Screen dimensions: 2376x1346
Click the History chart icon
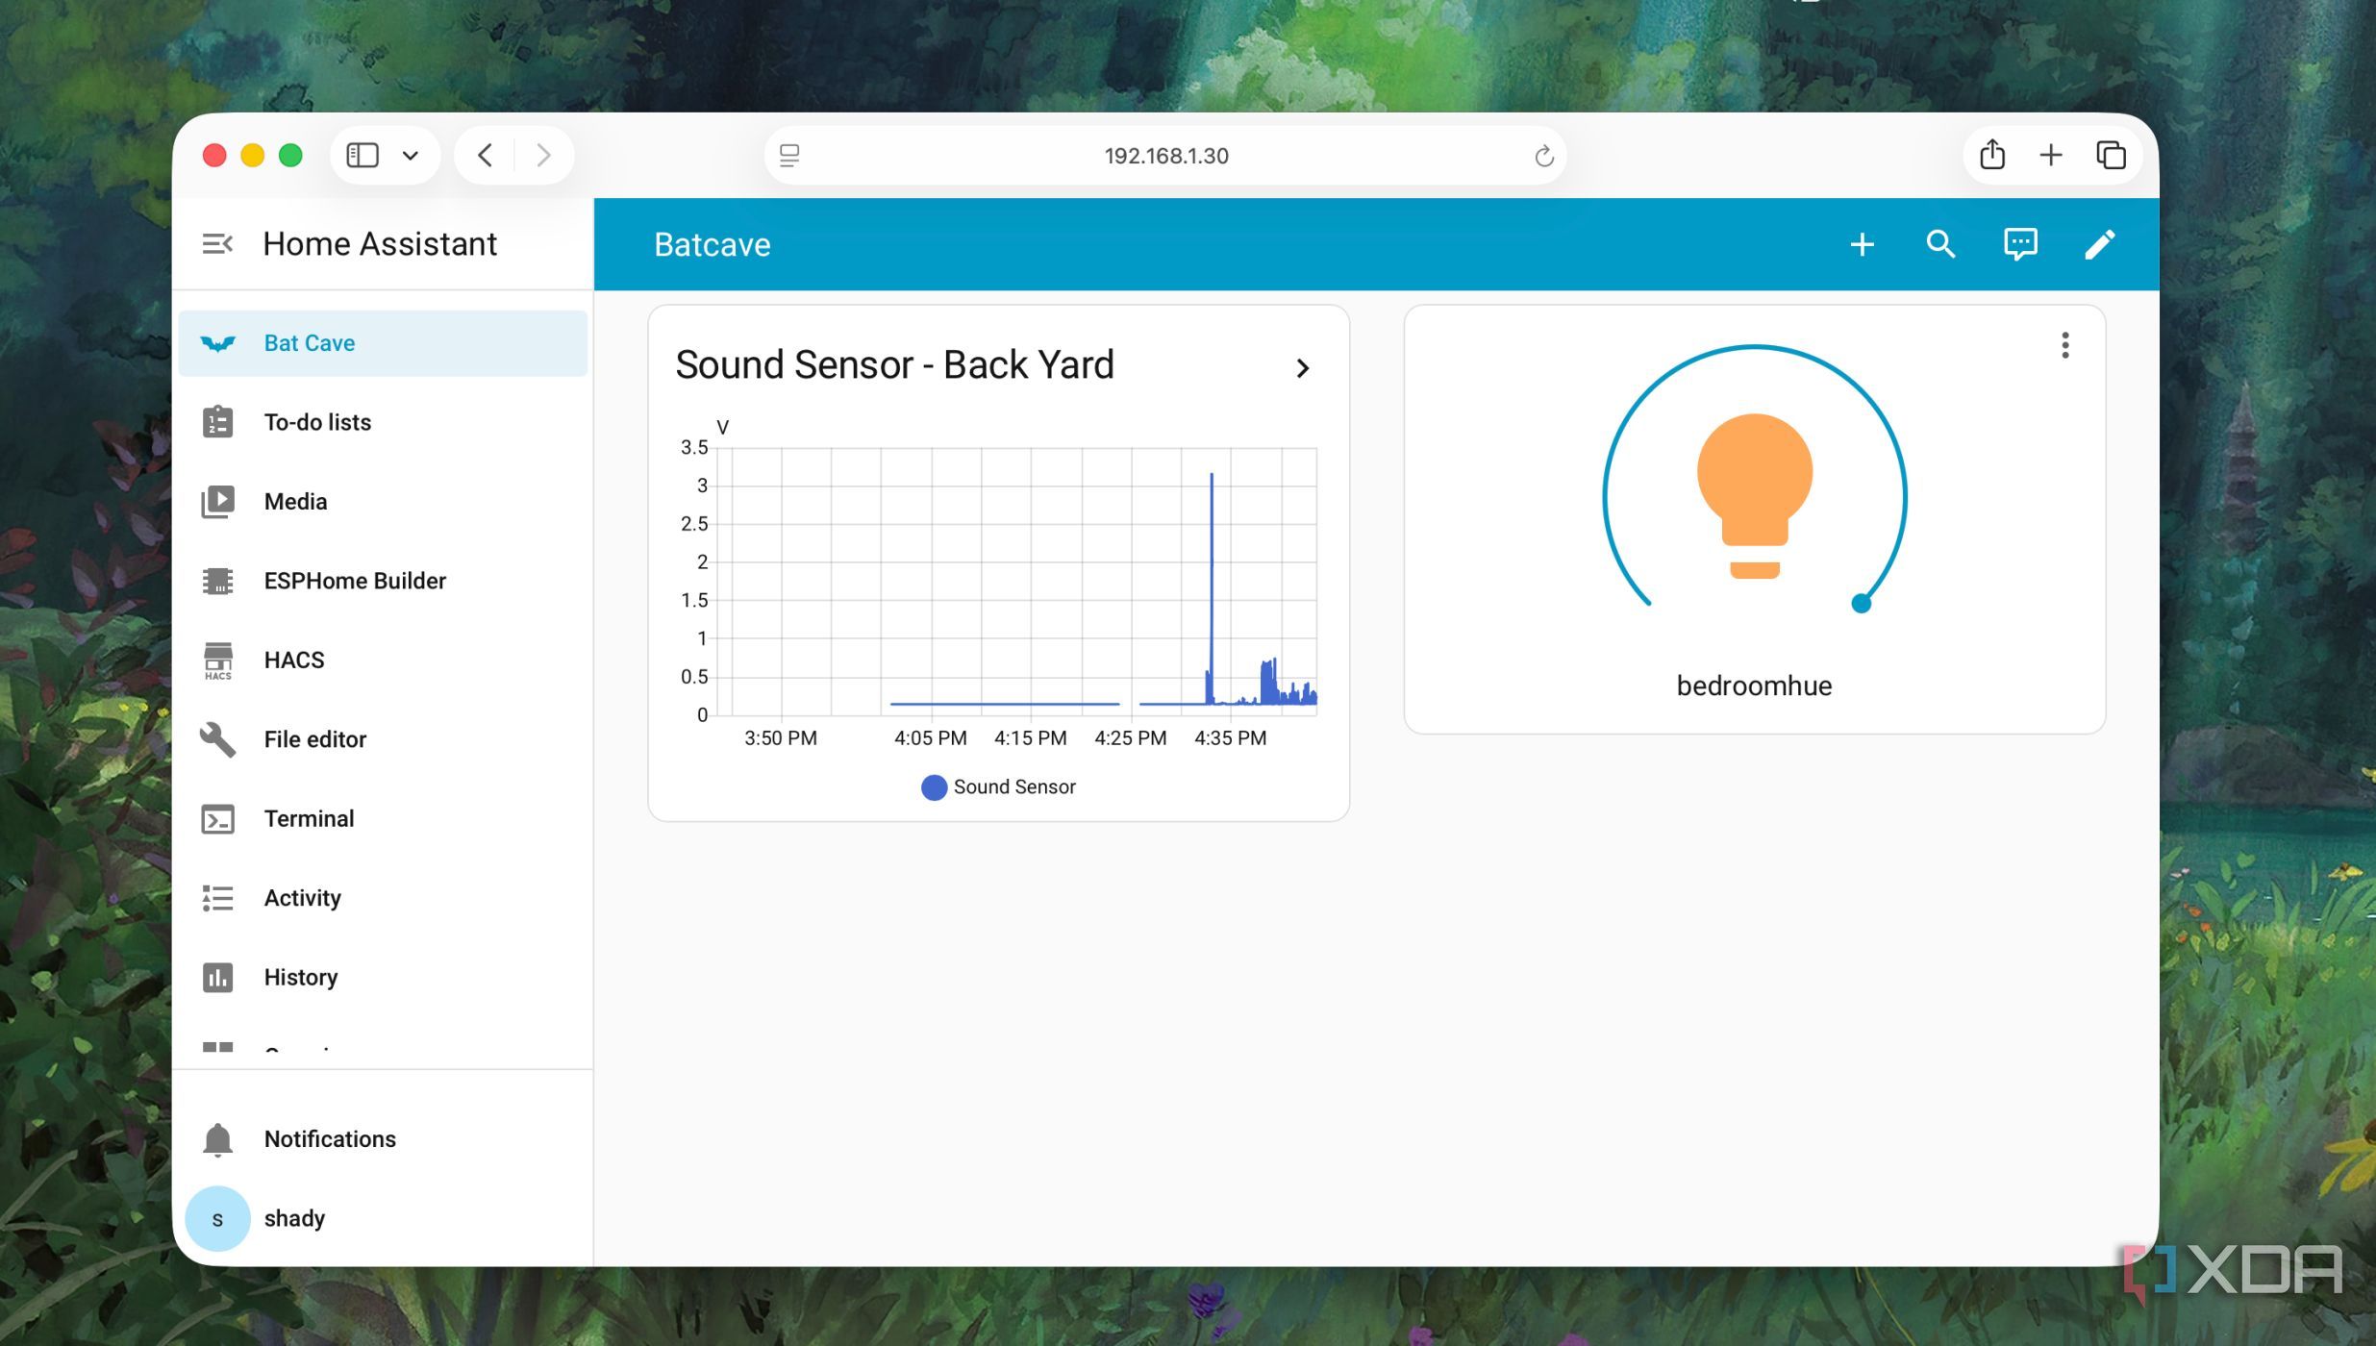[218, 978]
